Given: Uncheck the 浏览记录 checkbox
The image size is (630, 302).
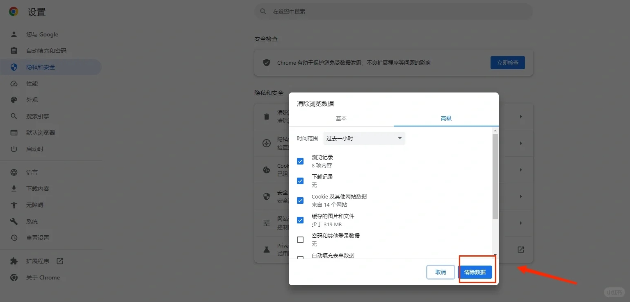Looking at the screenshot, I should pyautogui.click(x=300, y=161).
